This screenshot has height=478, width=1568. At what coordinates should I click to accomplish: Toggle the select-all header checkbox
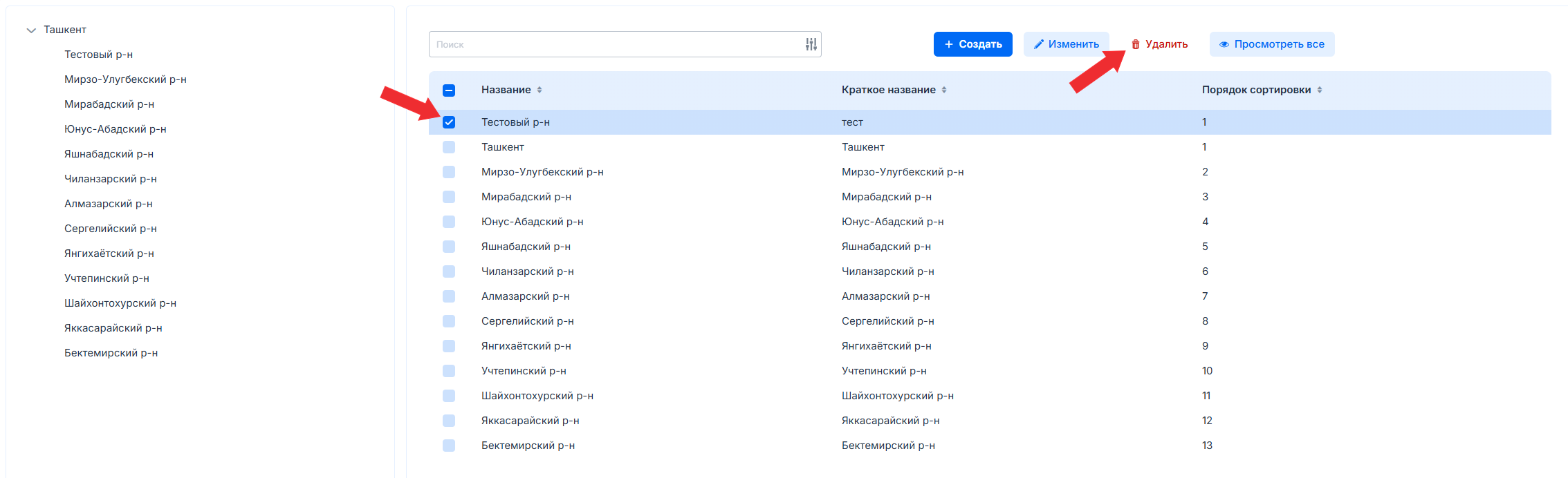(449, 90)
